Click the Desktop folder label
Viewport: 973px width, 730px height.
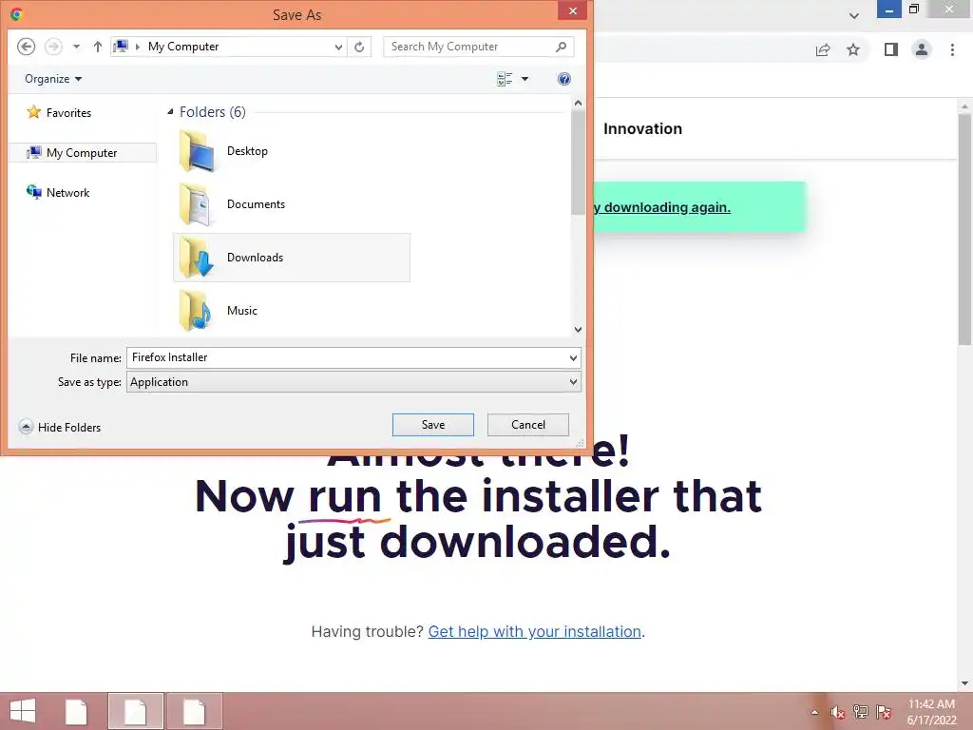(248, 151)
